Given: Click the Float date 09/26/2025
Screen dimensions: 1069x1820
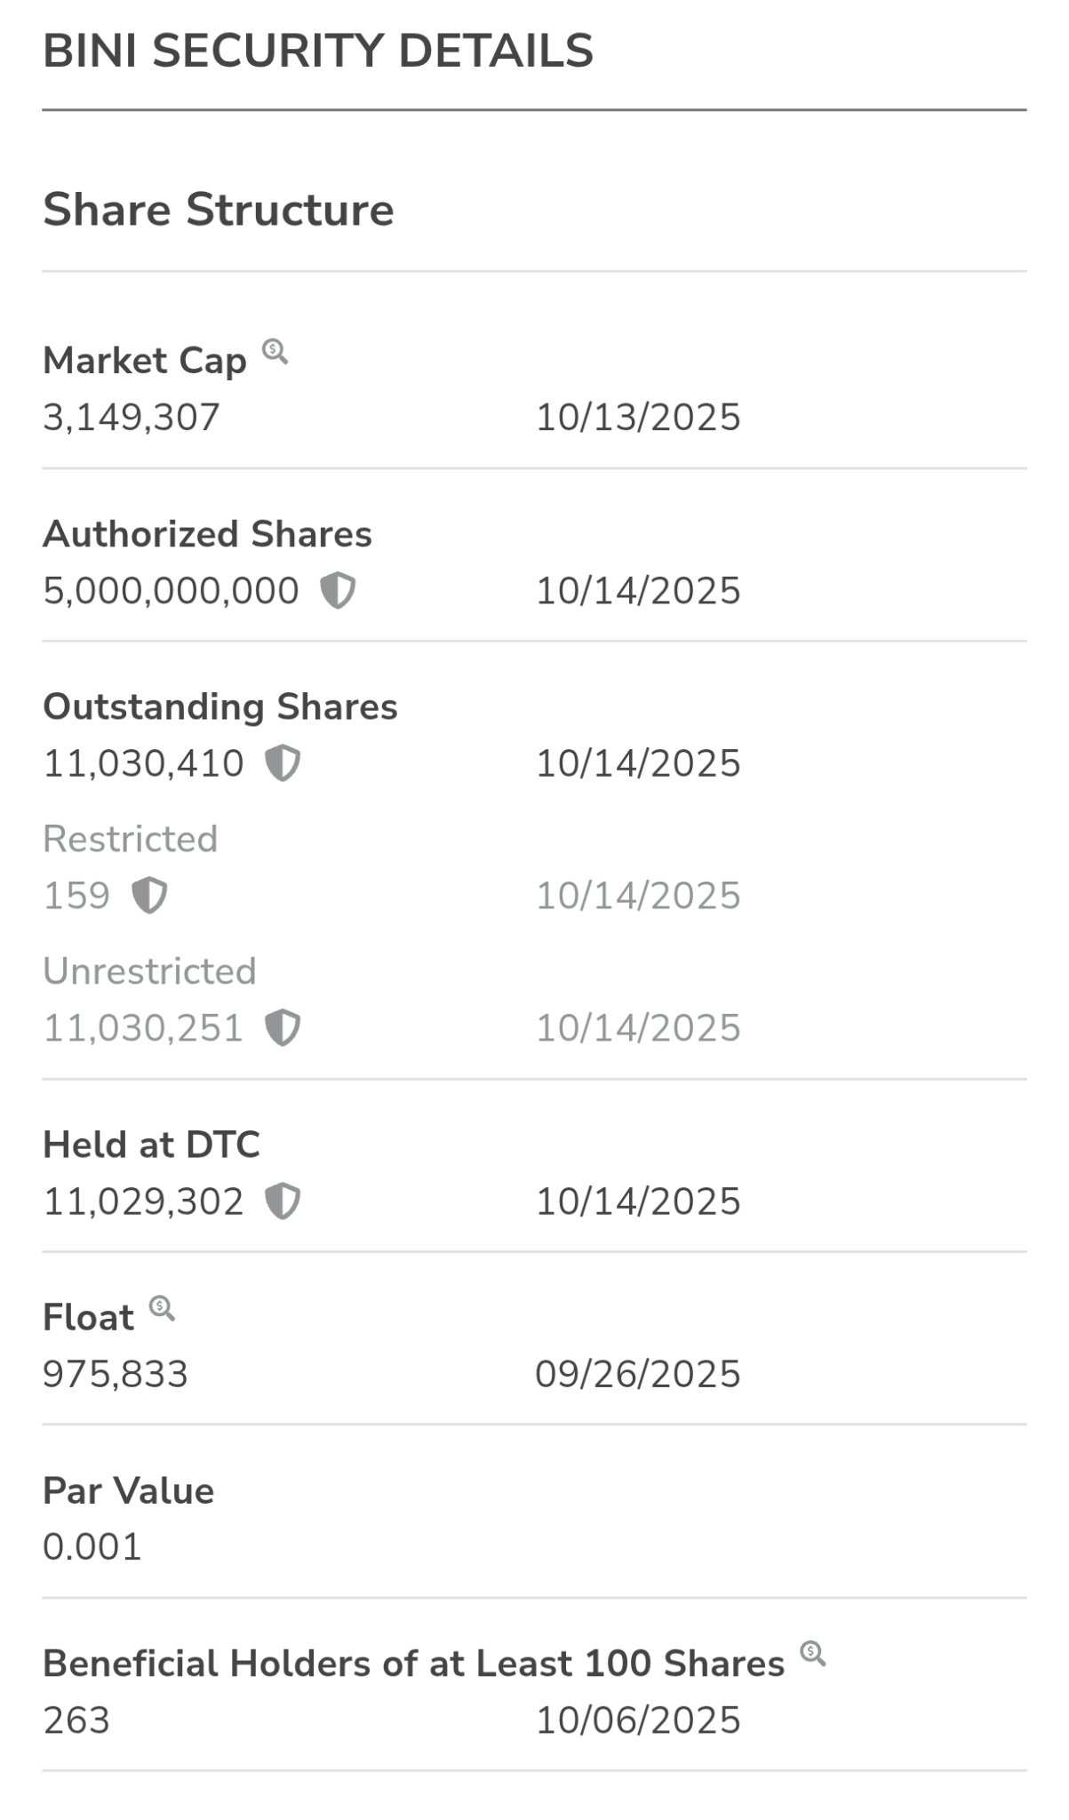Looking at the screenshot, I should [x=637, y=1374].
